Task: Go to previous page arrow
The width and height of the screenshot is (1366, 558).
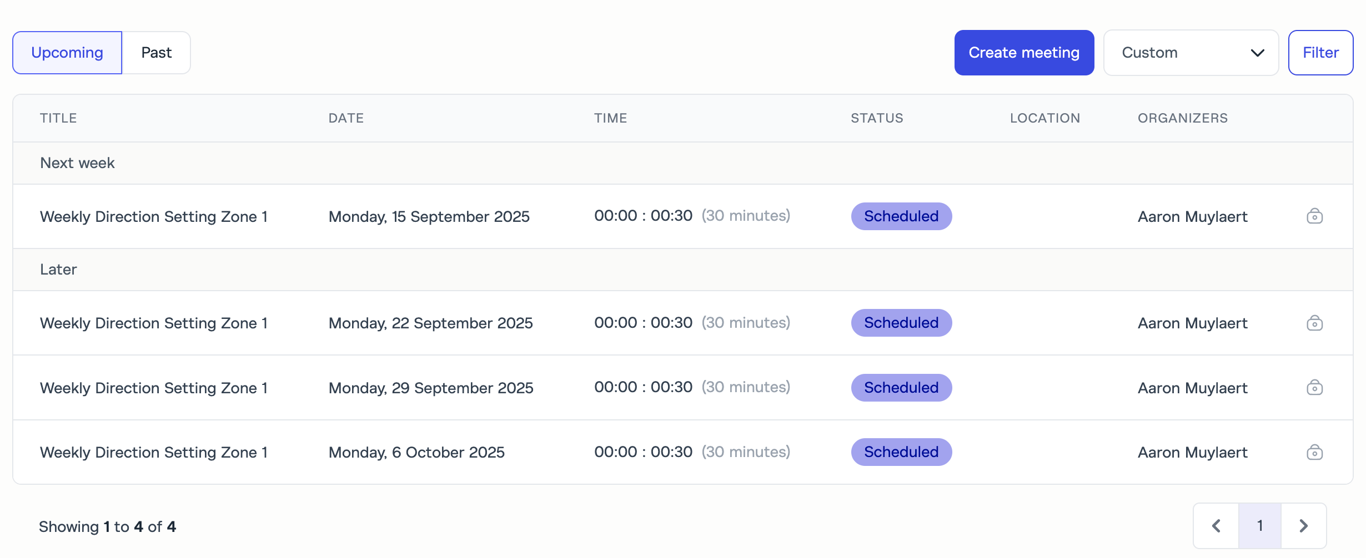Action: tap(1216, 526)
